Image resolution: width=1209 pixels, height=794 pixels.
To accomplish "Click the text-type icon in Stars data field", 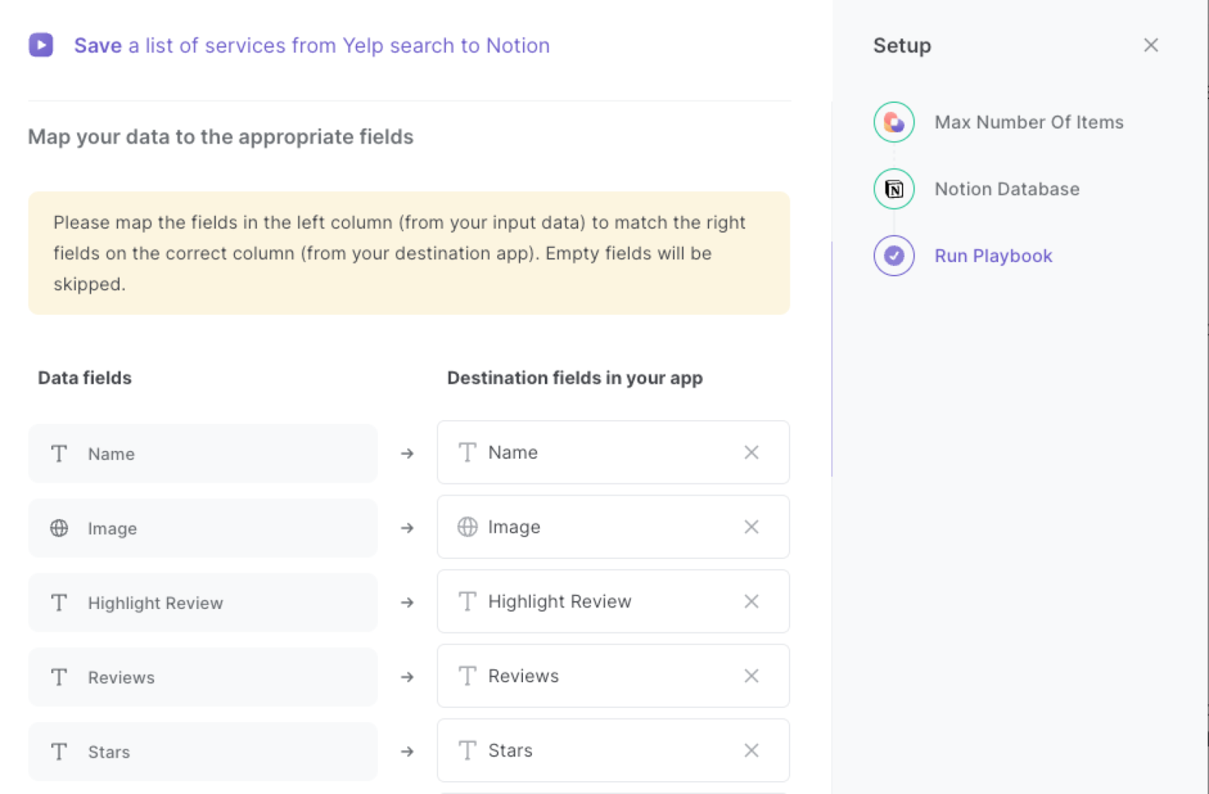I will 59,752.
